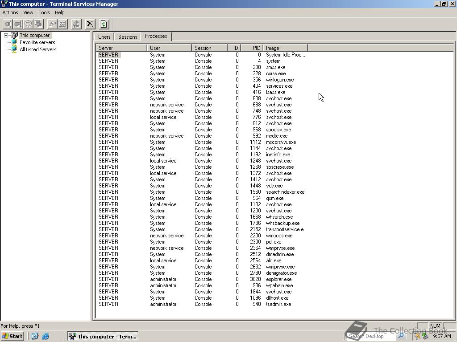Launch Internet Explorer from quick launch
Image resolution: width=457 pixels, height=342 pixels.
[x=46, y=336]
